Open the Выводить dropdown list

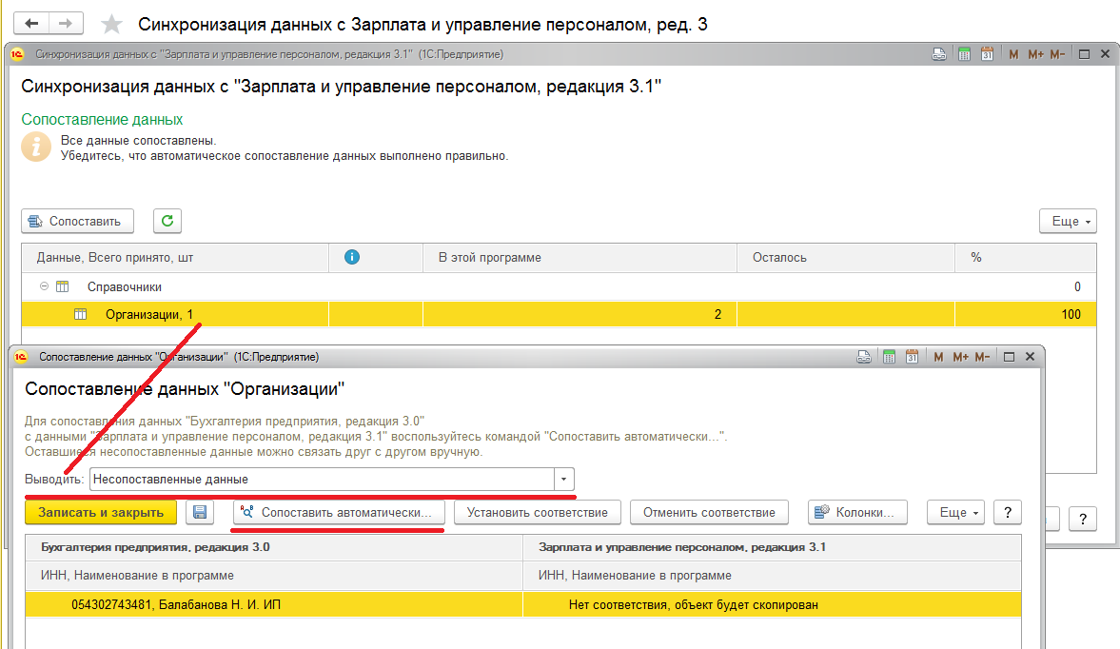coord(564,480)
